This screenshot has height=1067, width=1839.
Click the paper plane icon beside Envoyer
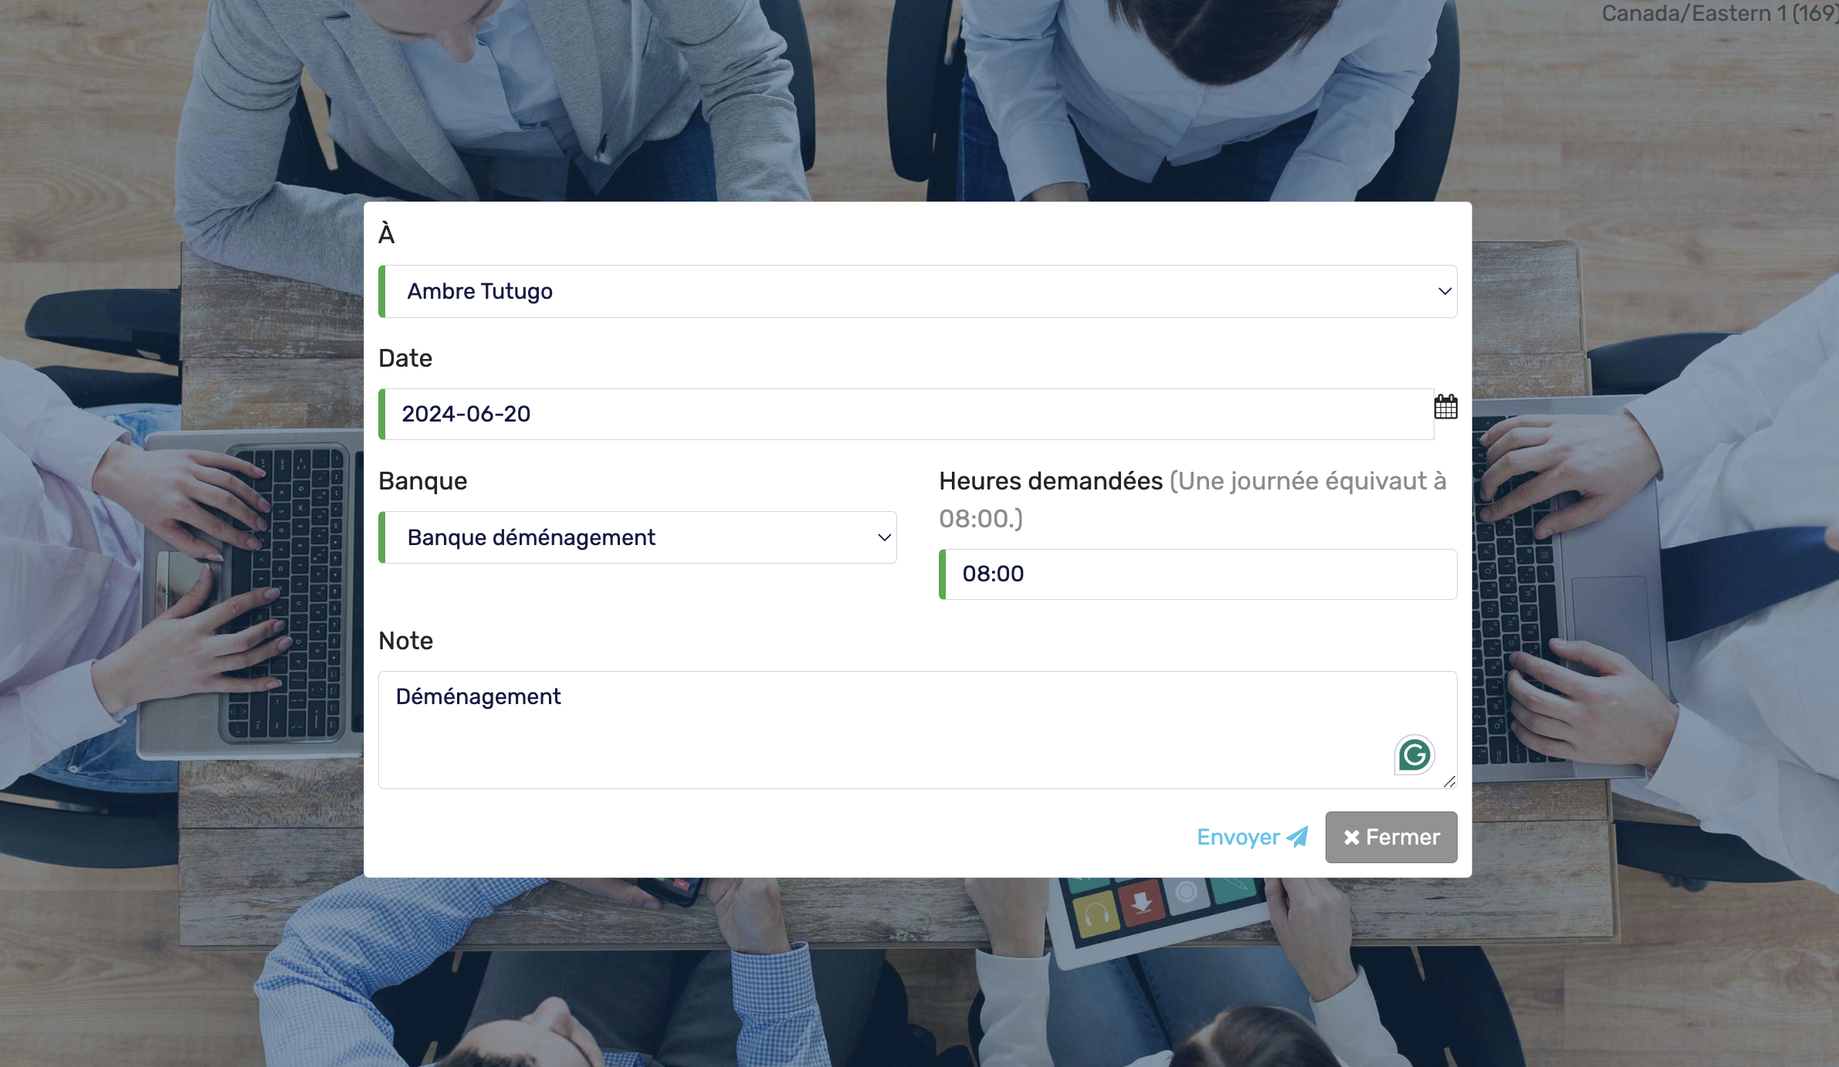click(x=1298, y=836)
